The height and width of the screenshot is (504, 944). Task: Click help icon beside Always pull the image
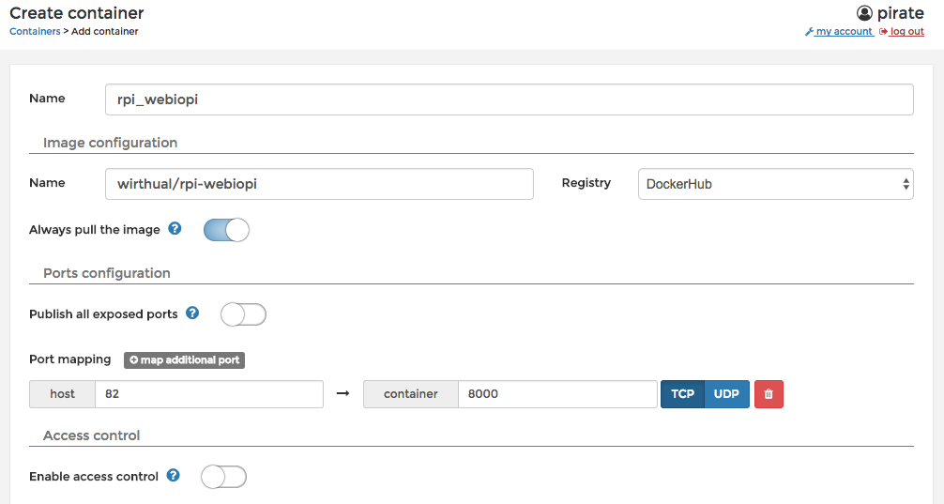174,228
